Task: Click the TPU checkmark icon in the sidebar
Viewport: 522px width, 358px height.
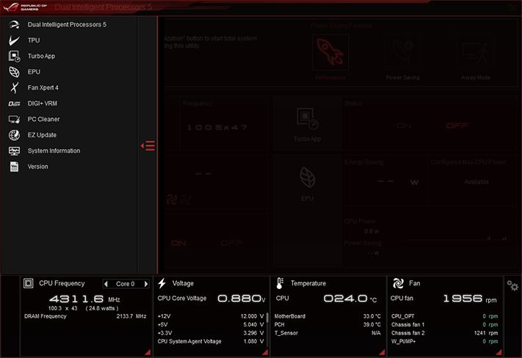Action: (x=14, y=40)
